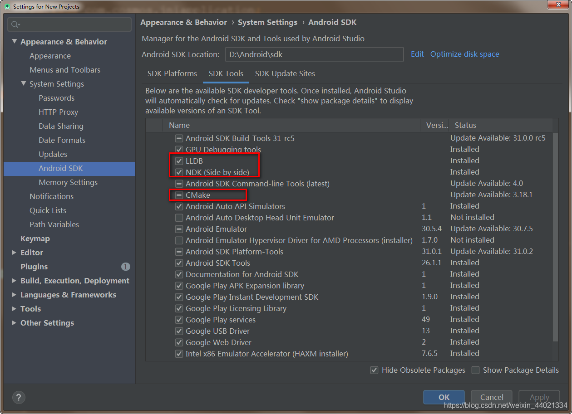
Task: Open Data Sharing settings
Action: coord(61,126)
